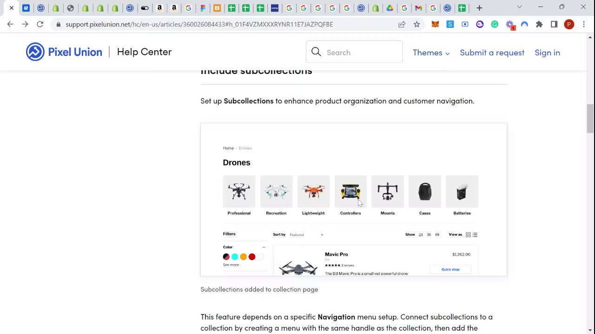This screenshot has height=334, width=595.
Task: Open the Batteries subcollection thumbnail
Action: tap(462, 191)
